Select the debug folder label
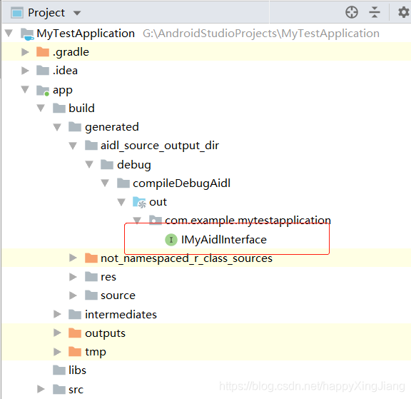 134,165
